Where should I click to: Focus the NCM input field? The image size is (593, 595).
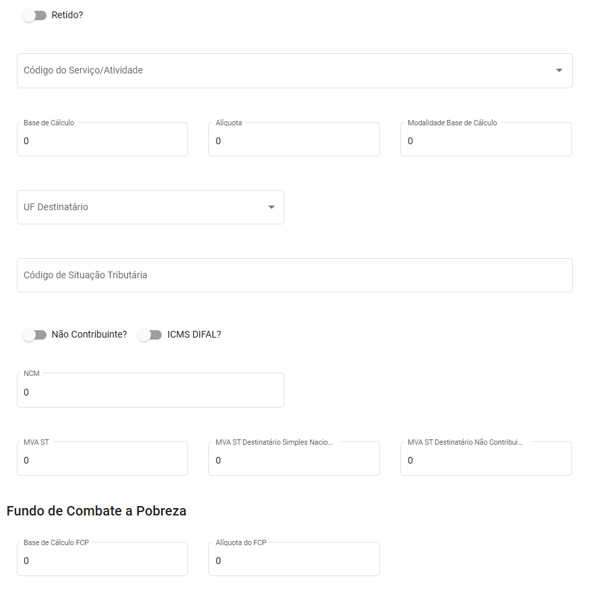click(x=150, y=392)
